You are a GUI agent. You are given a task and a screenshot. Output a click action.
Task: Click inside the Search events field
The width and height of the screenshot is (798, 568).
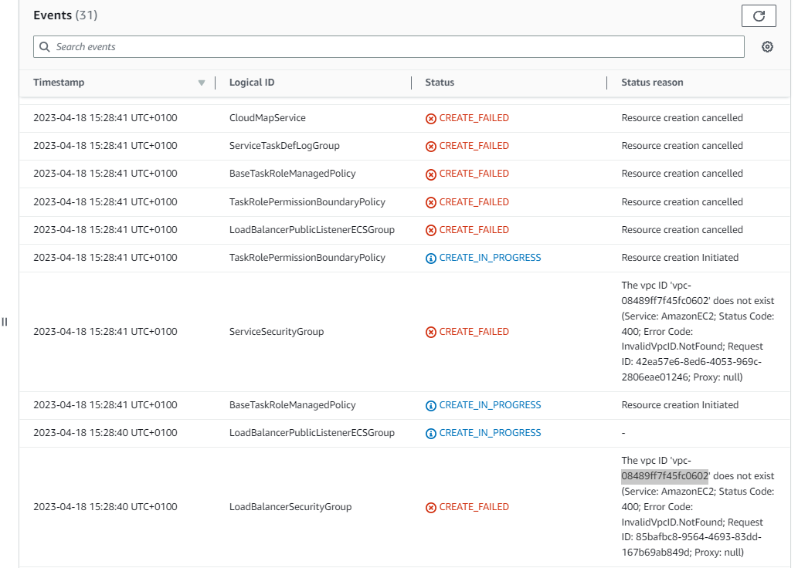(309, 47)
